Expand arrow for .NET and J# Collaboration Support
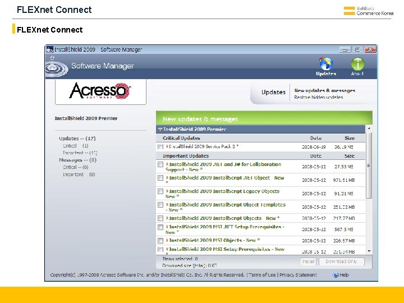 [x=167, y=164]
